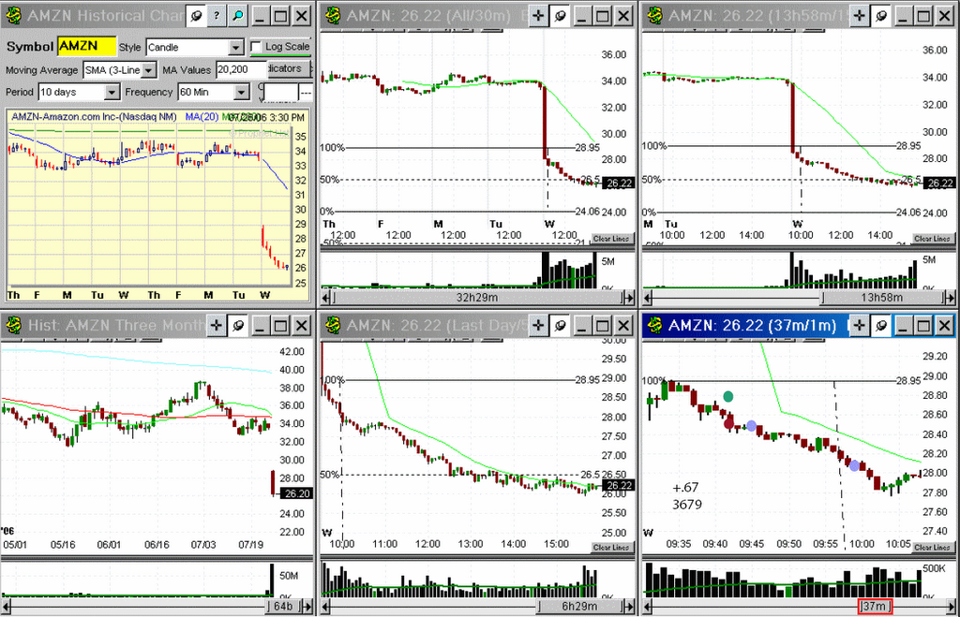Click the 32h29m time-range slider thumb

click(x=477, y=298)
